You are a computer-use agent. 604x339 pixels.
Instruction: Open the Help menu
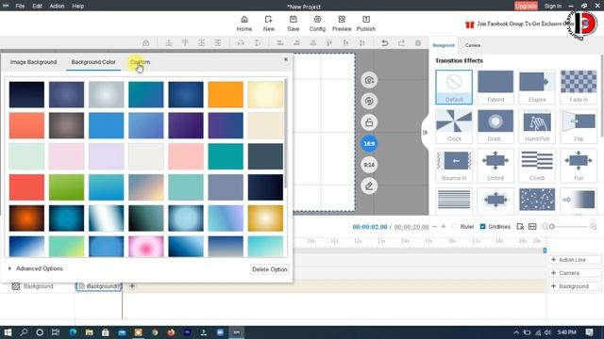pos(77,7)
